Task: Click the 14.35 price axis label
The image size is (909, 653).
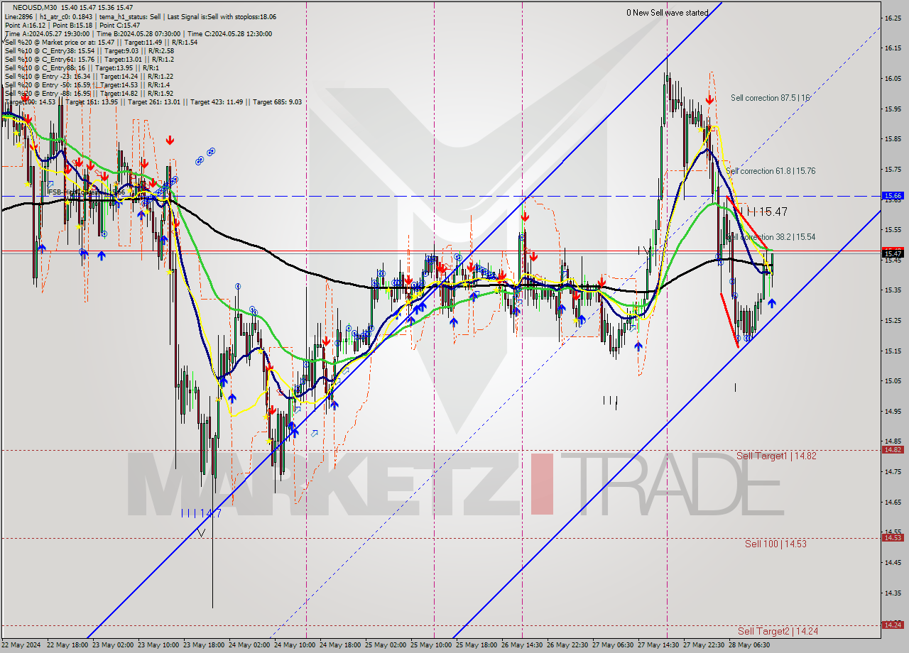Action: pos(893,593)
